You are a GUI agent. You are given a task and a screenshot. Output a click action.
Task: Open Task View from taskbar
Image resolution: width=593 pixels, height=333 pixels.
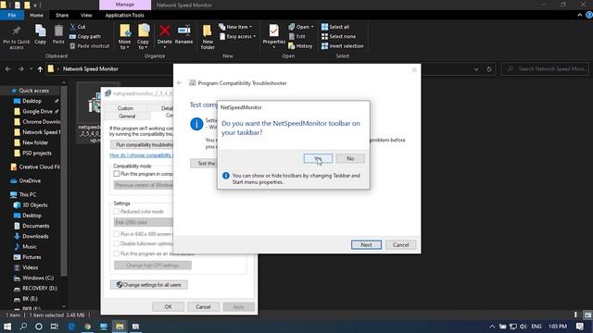tap(55, 327)
